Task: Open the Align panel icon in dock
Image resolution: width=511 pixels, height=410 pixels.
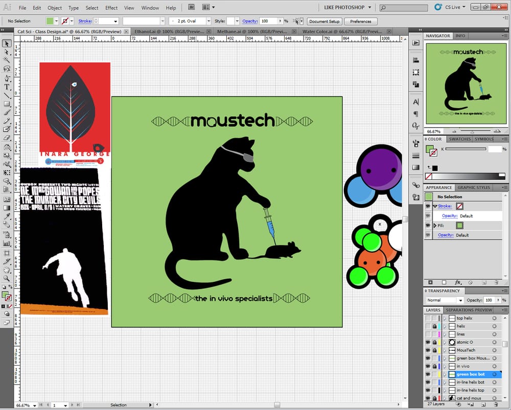Action: [416, 60]
